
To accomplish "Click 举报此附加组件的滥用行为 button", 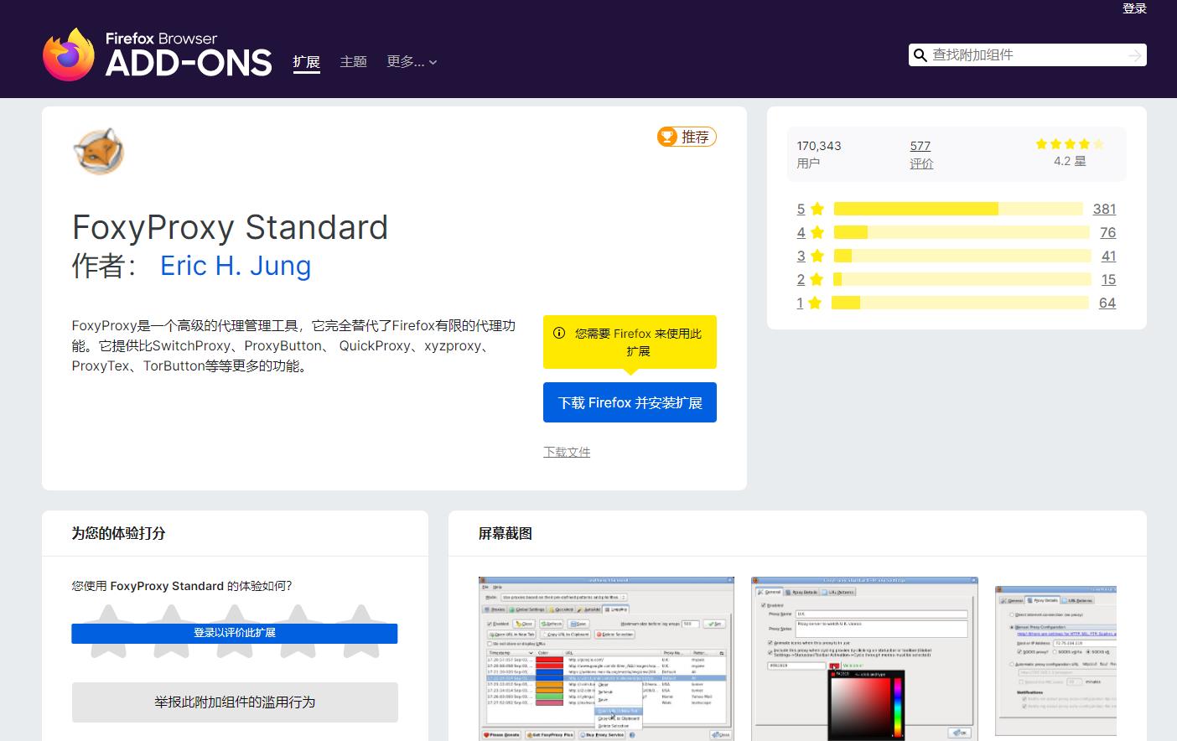I will [235, 702].
